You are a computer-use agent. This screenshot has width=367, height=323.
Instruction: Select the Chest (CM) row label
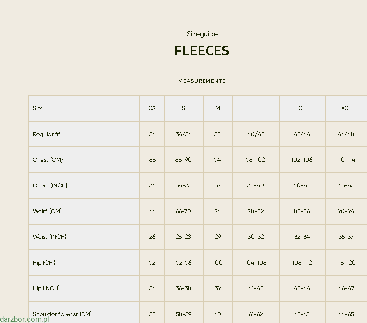pyautogui.click(x=47, y=160)
